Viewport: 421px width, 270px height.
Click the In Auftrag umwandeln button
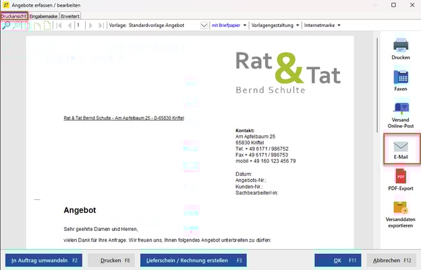tap(44, 260)
